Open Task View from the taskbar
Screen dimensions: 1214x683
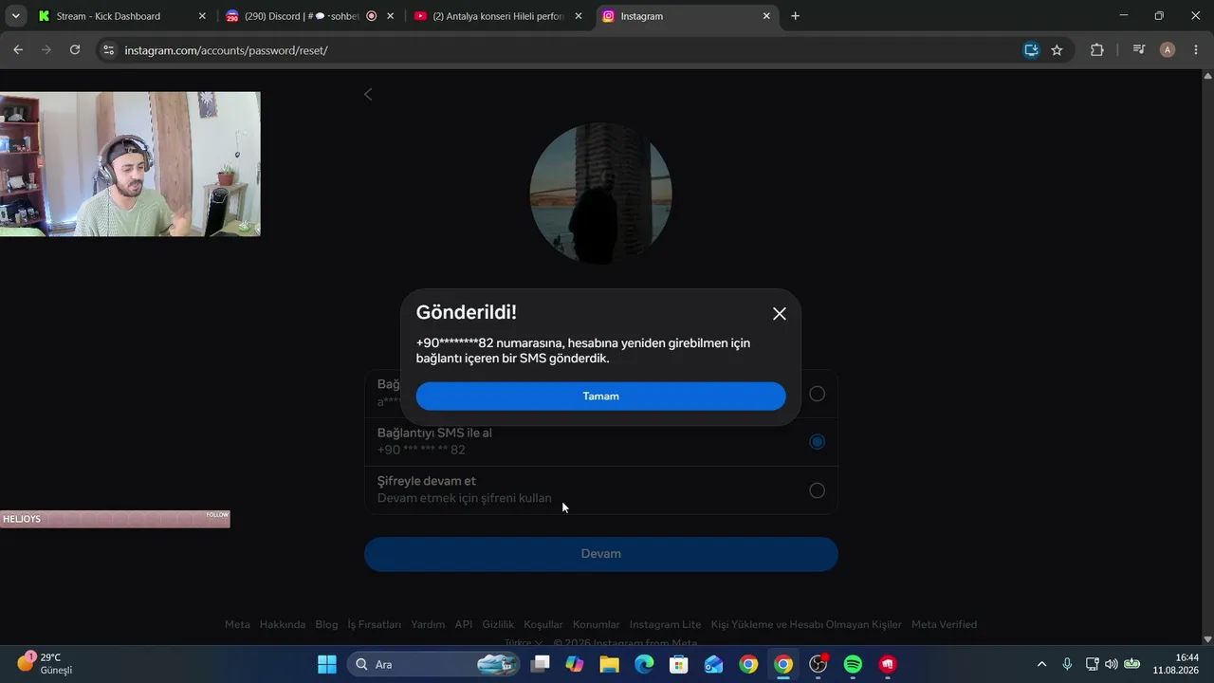click(x=540, y=664)
